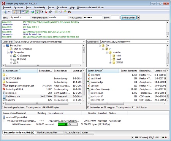This screenshot has height=141, width=171.
Task: Disconnect from the current server
Action: coord(46,12)
